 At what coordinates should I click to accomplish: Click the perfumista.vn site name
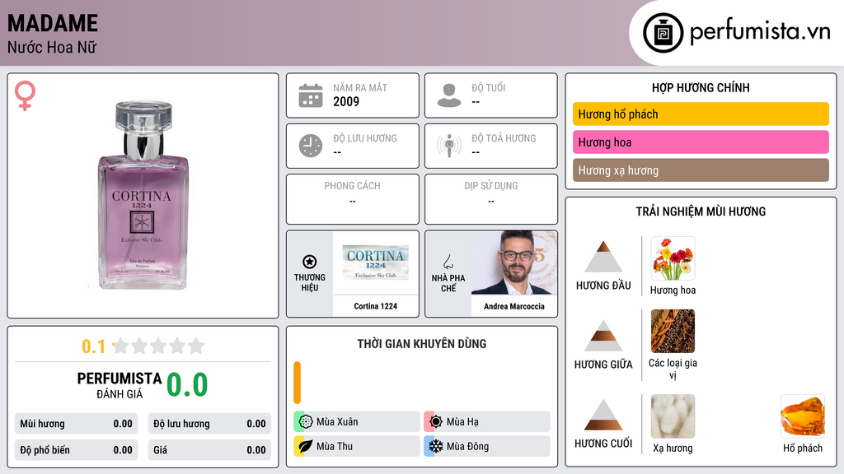pyautogui.click(x=760, y=32)
